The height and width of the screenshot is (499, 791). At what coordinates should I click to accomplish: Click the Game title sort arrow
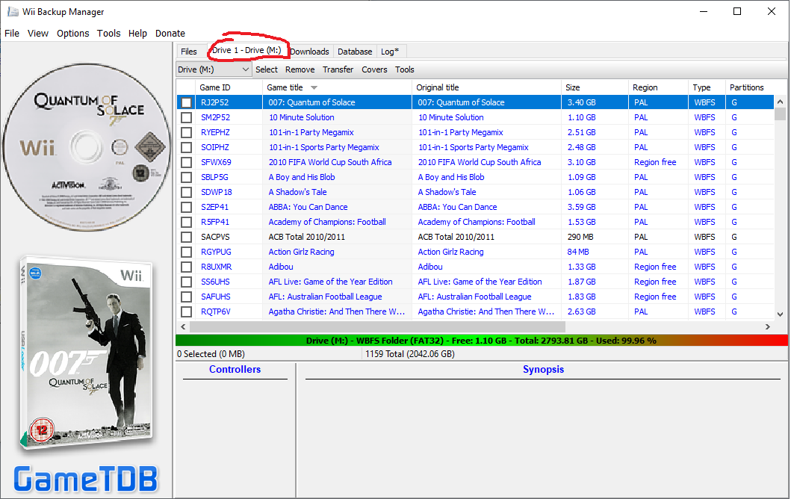click(x=314, y=88)
